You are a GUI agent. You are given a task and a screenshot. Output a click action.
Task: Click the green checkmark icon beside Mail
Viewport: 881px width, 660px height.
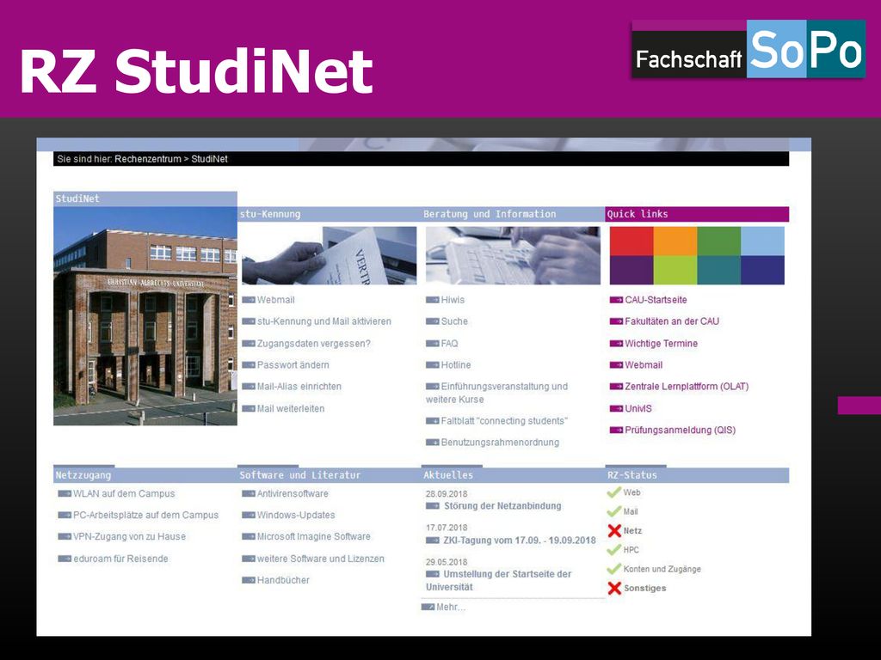[x=614, y=512]
